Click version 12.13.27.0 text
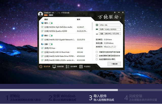The image size is (162, 104). (81, 40)
